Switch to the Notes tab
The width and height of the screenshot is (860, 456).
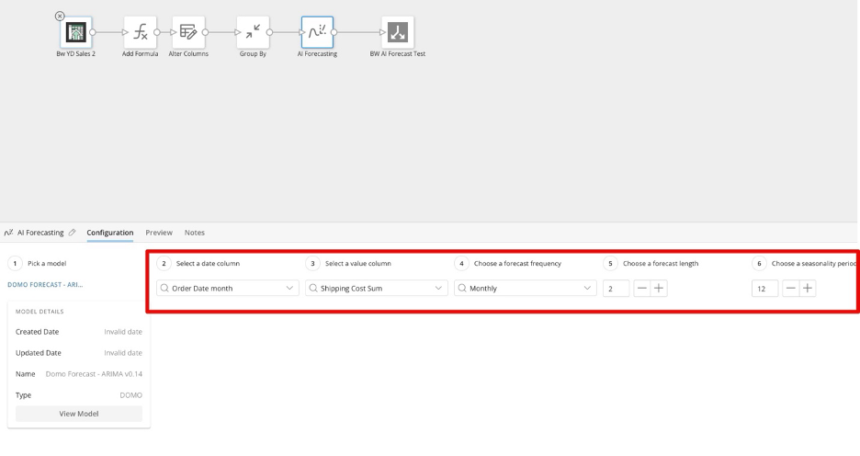click(195, 233)
